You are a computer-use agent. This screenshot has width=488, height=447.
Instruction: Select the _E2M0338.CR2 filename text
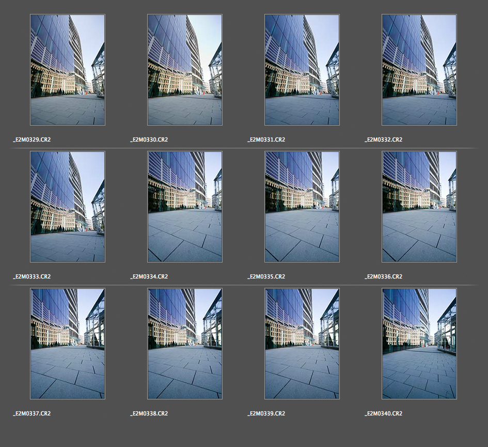[149, 413]
